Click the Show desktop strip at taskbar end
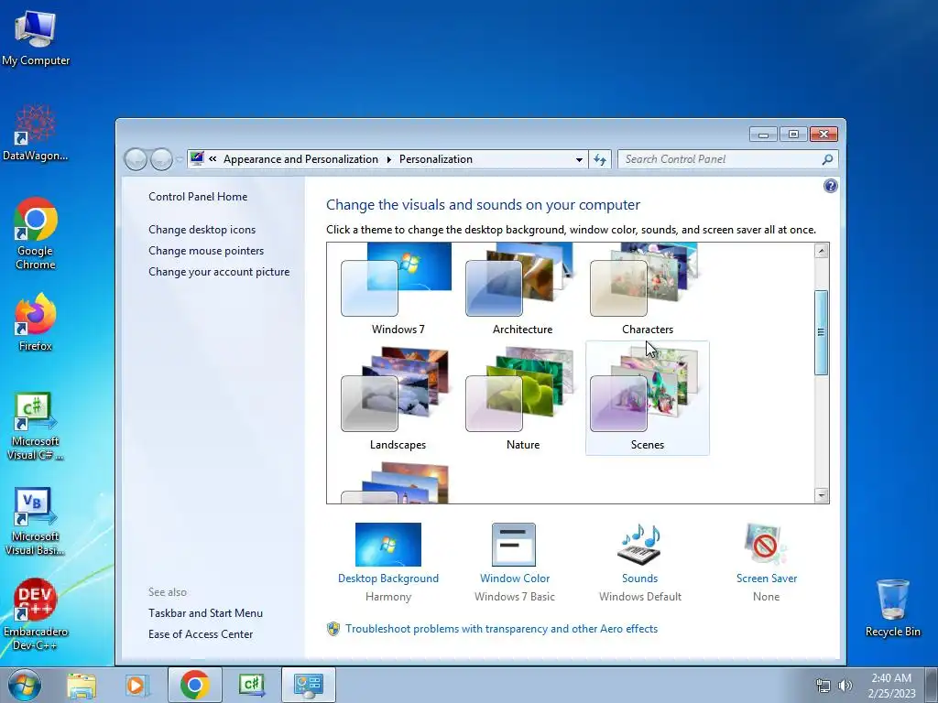938x703 pixels. [x=933, y=686]
